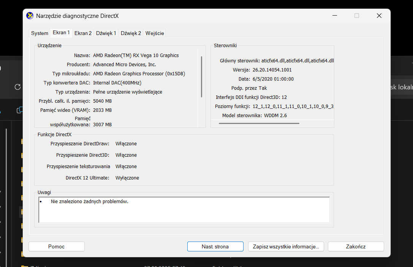
Task: Close the Narzędzie diagnostyczne DirectX window
Action: 379,16
